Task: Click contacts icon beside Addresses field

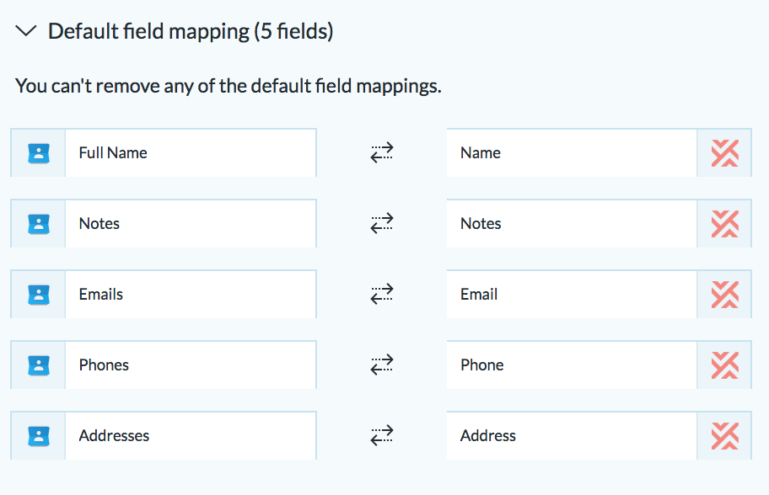Action: (39, 436)
